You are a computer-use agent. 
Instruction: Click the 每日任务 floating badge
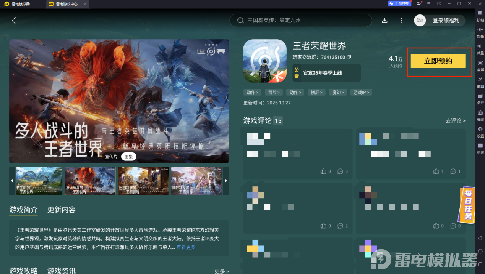coord(467,205)
